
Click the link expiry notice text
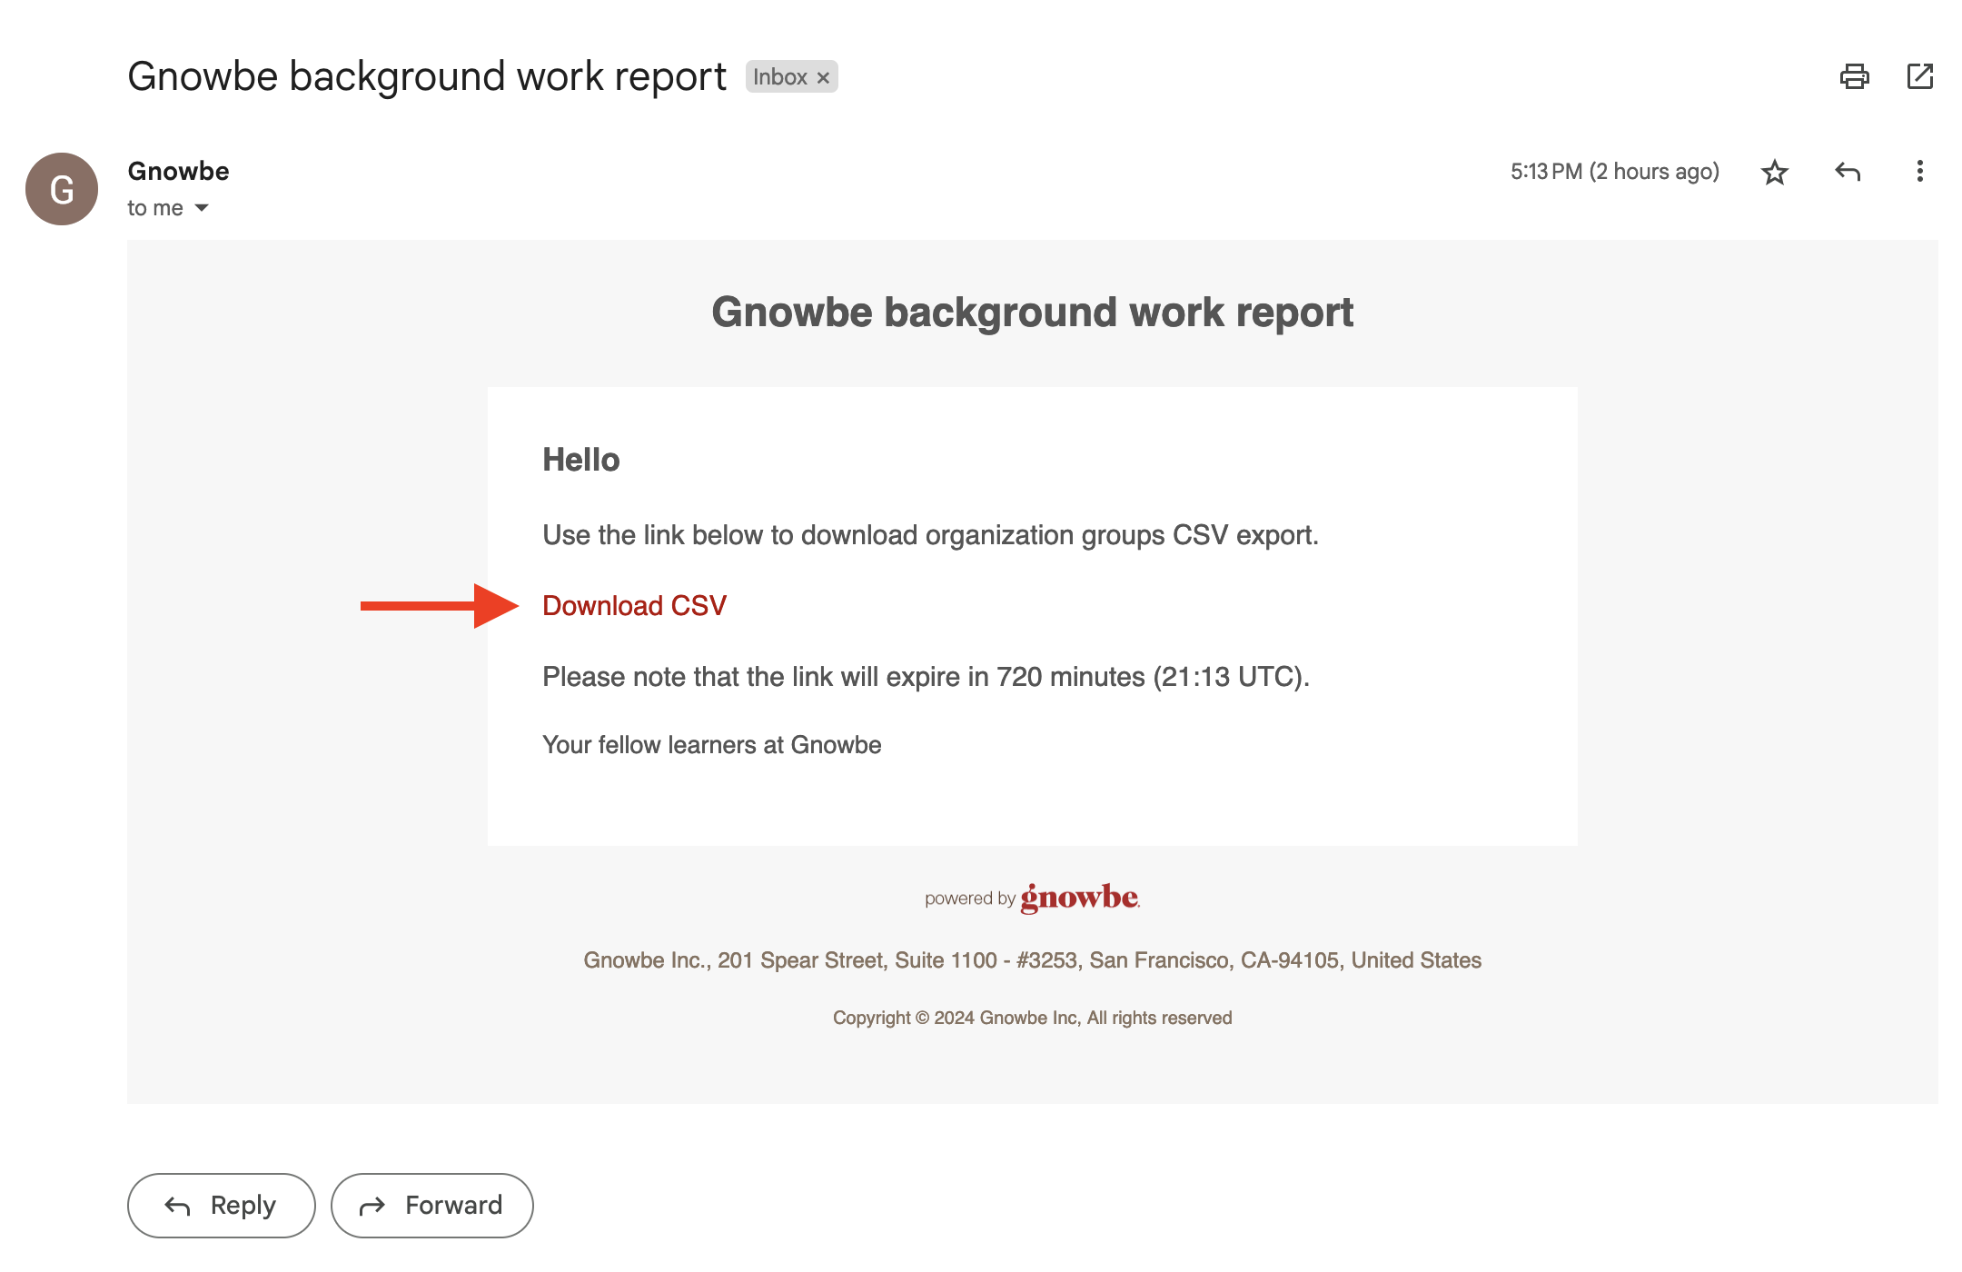click(x=926, y=677)
